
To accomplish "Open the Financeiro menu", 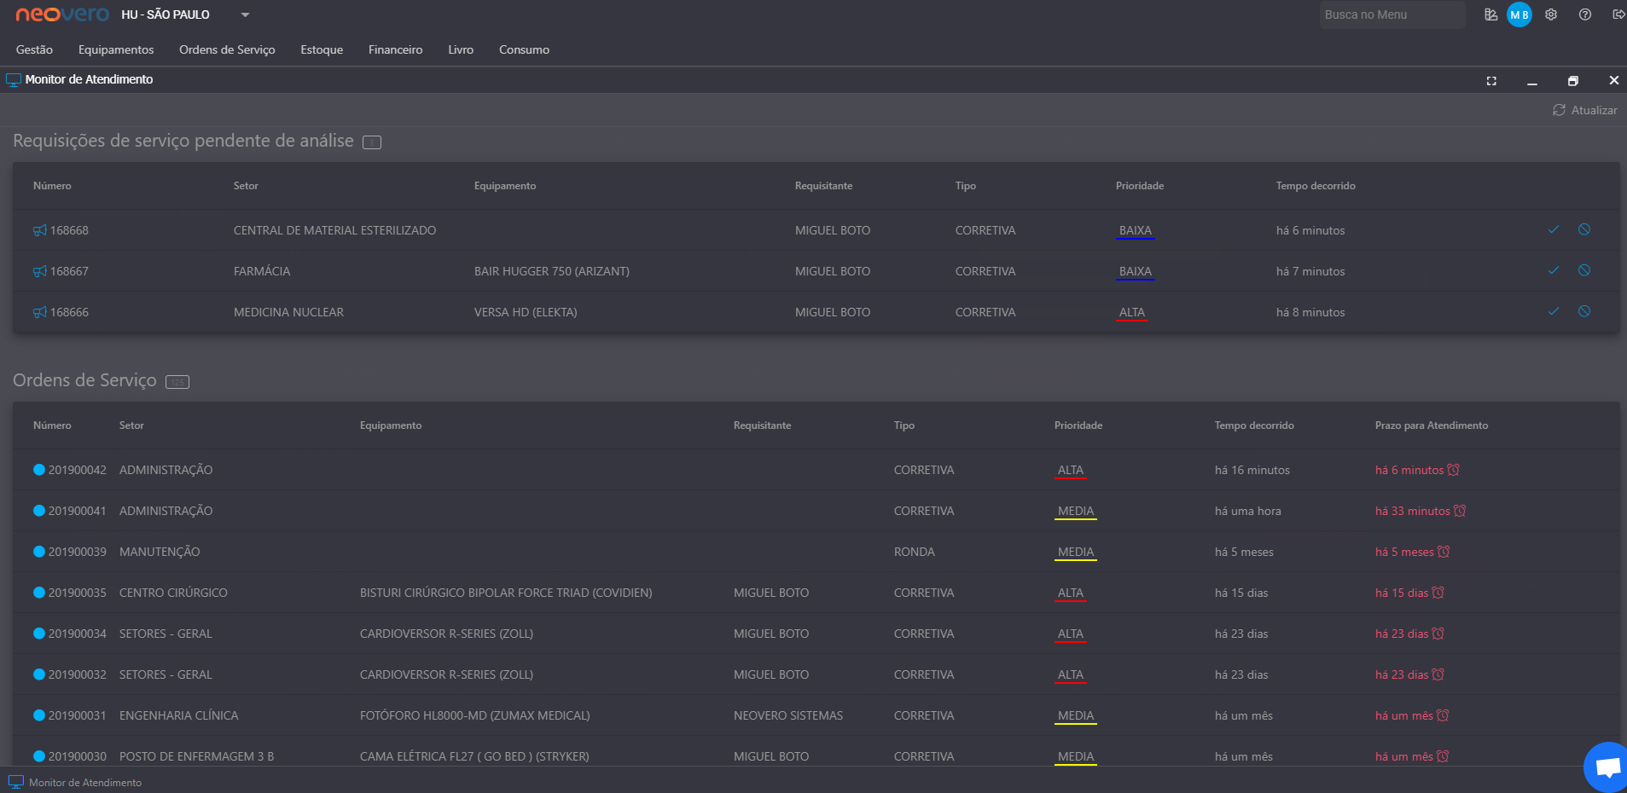I will click(x=395, y=49).
